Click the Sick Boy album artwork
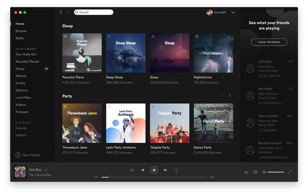The image size is (308, 195). tap(20, 172)
